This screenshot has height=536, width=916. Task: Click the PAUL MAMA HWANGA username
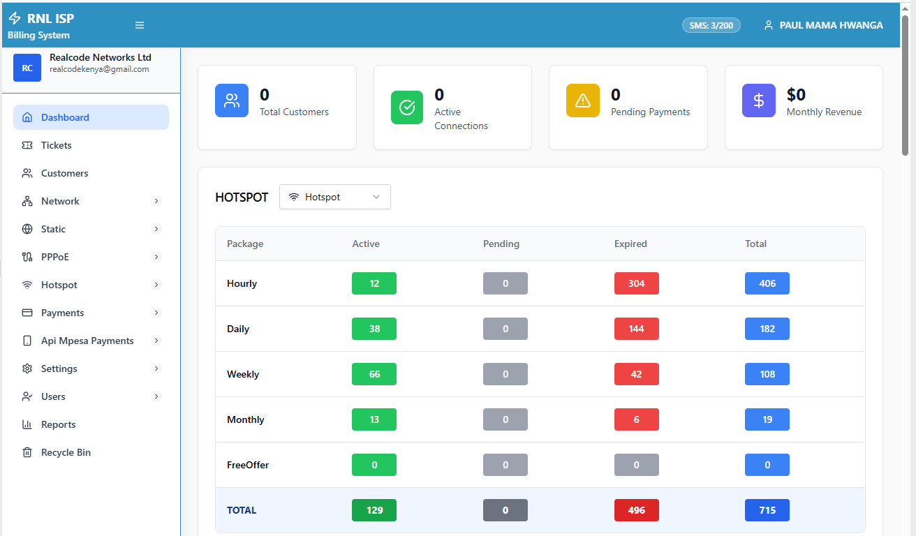[831, 25]
